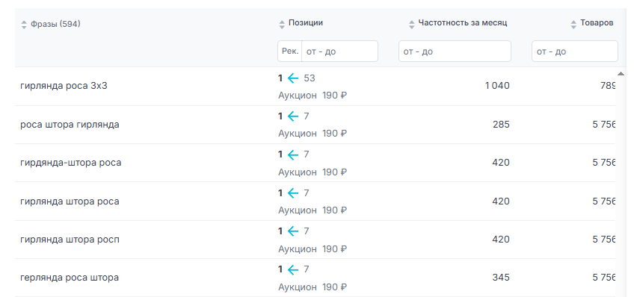
Task: Select phrase гирдянда-штора роса
Action: tap(70, 163)
